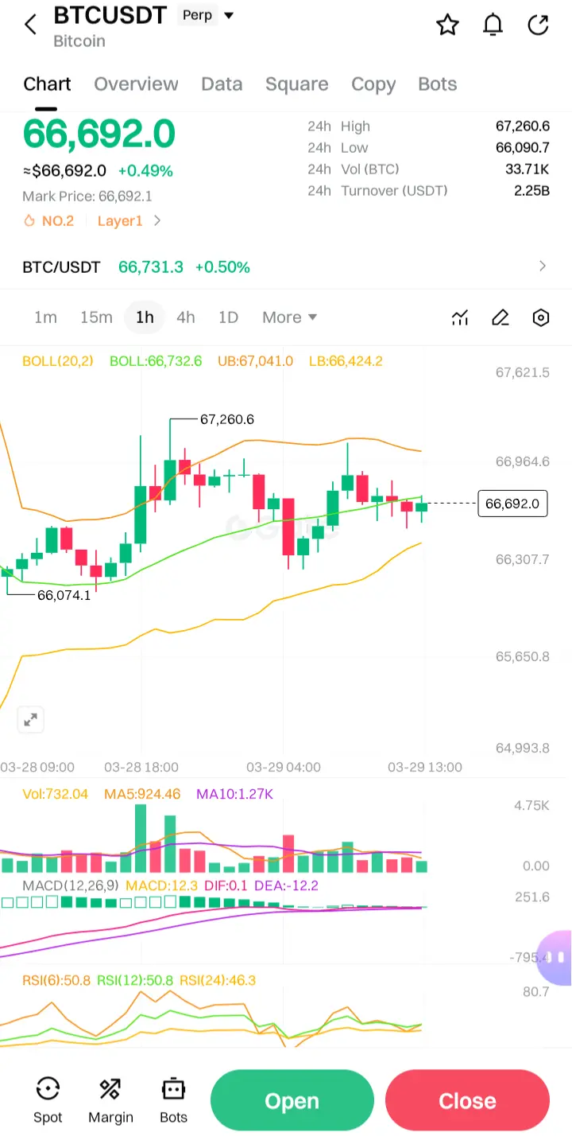This screenshot has width=572, height=1144.
Task: Tap the MA5:924.46 volume label
Action: click(144, 794)
